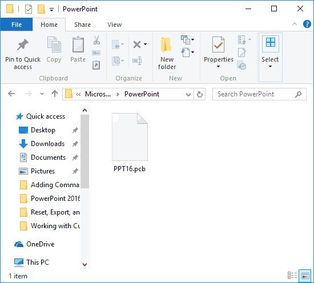This screenshot has height=283, width=314.
Task: Click PowerPoint breadcrumb in address bar
Action: [x=142, y=94]
